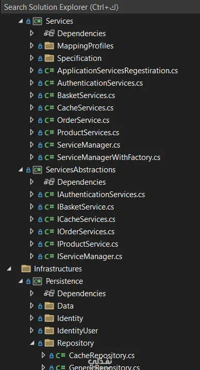
Task: Click the C# project icon of Persistence
Action: [x=37, y=281]
